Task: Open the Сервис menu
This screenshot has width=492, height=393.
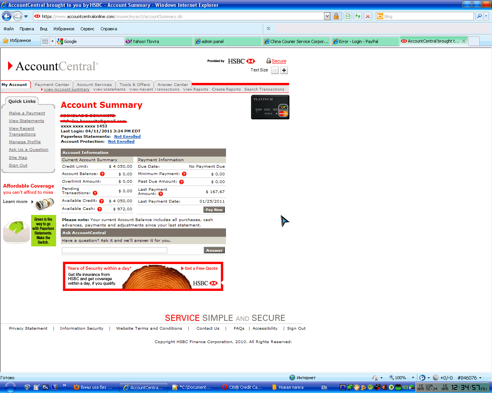Action: pos(87,29)
